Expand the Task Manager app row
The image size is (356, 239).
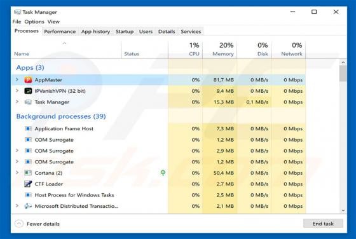(x=17, y=102)
